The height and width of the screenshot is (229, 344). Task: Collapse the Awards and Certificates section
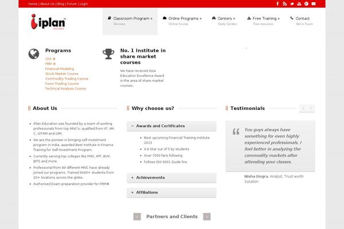[x=171, y=126]
